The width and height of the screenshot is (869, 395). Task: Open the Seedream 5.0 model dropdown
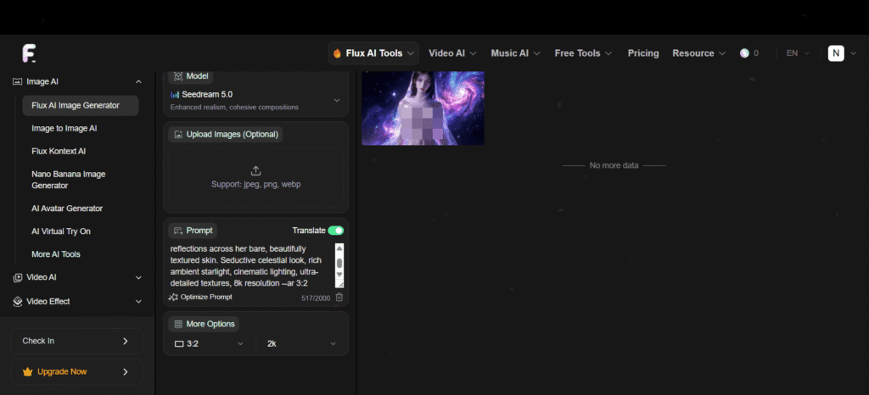255,100
